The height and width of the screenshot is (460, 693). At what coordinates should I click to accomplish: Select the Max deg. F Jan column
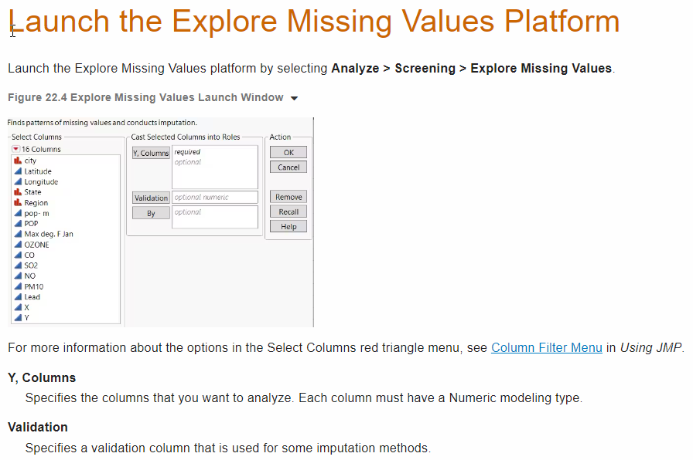point(49,234)
